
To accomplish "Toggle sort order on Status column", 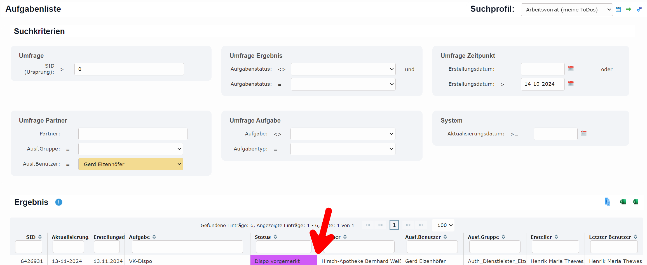I will pos(275,237).
